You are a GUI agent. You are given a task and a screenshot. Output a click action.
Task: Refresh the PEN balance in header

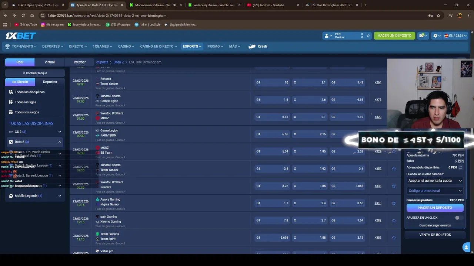[368, 36]
